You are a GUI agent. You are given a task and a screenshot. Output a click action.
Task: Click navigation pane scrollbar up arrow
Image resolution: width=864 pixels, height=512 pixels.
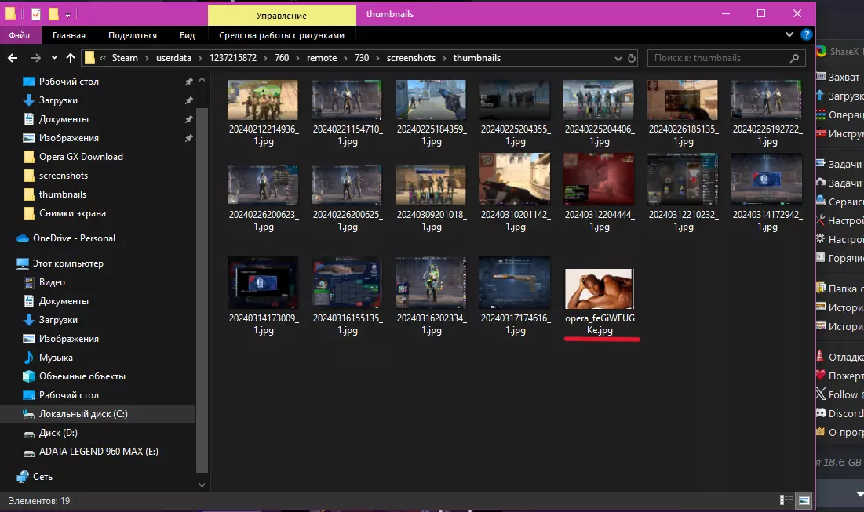coord(202,81)
